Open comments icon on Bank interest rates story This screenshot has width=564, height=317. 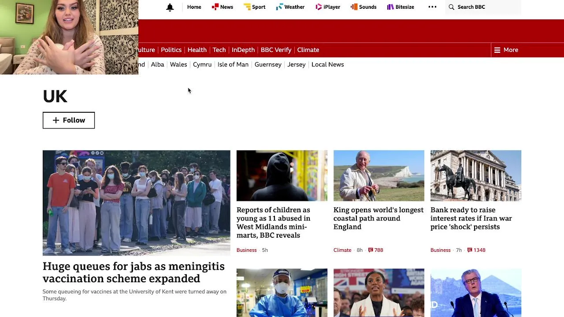click(x=470, y=250)
